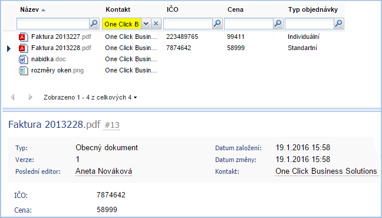
Task: Focus the IČO filter input field
Action: coord(188,24)
